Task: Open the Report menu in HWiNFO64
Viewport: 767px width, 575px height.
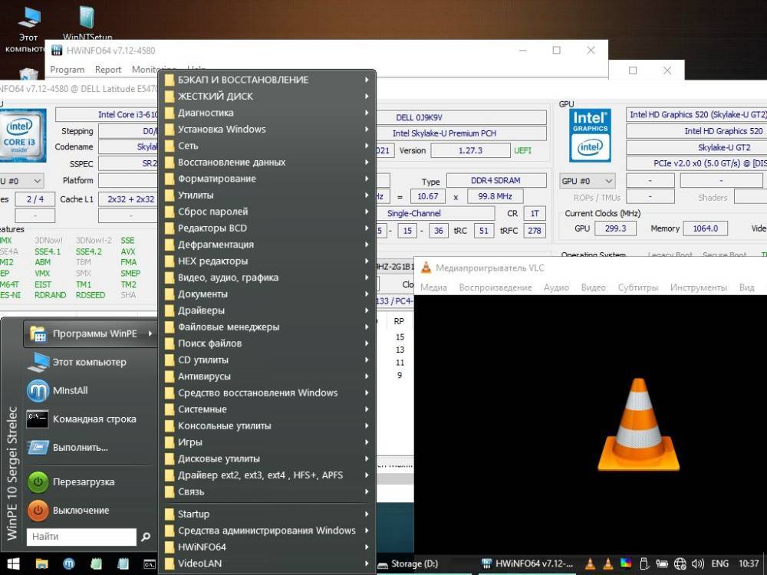Action: click(107, 70)
